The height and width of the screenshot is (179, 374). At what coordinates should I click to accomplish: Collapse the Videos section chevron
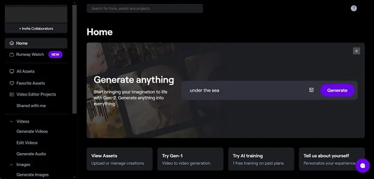[11, 121]
